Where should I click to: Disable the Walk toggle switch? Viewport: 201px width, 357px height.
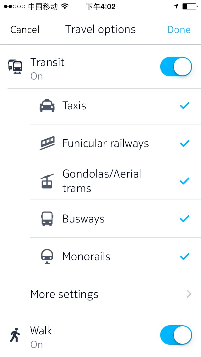(x=176, y=335)
